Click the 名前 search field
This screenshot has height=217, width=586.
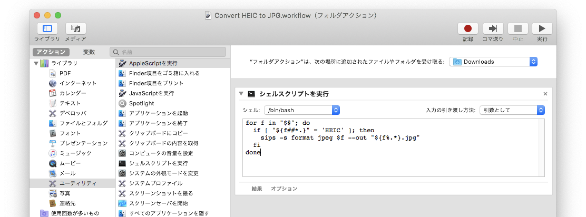pyautogui.click(x=168, y=52)
